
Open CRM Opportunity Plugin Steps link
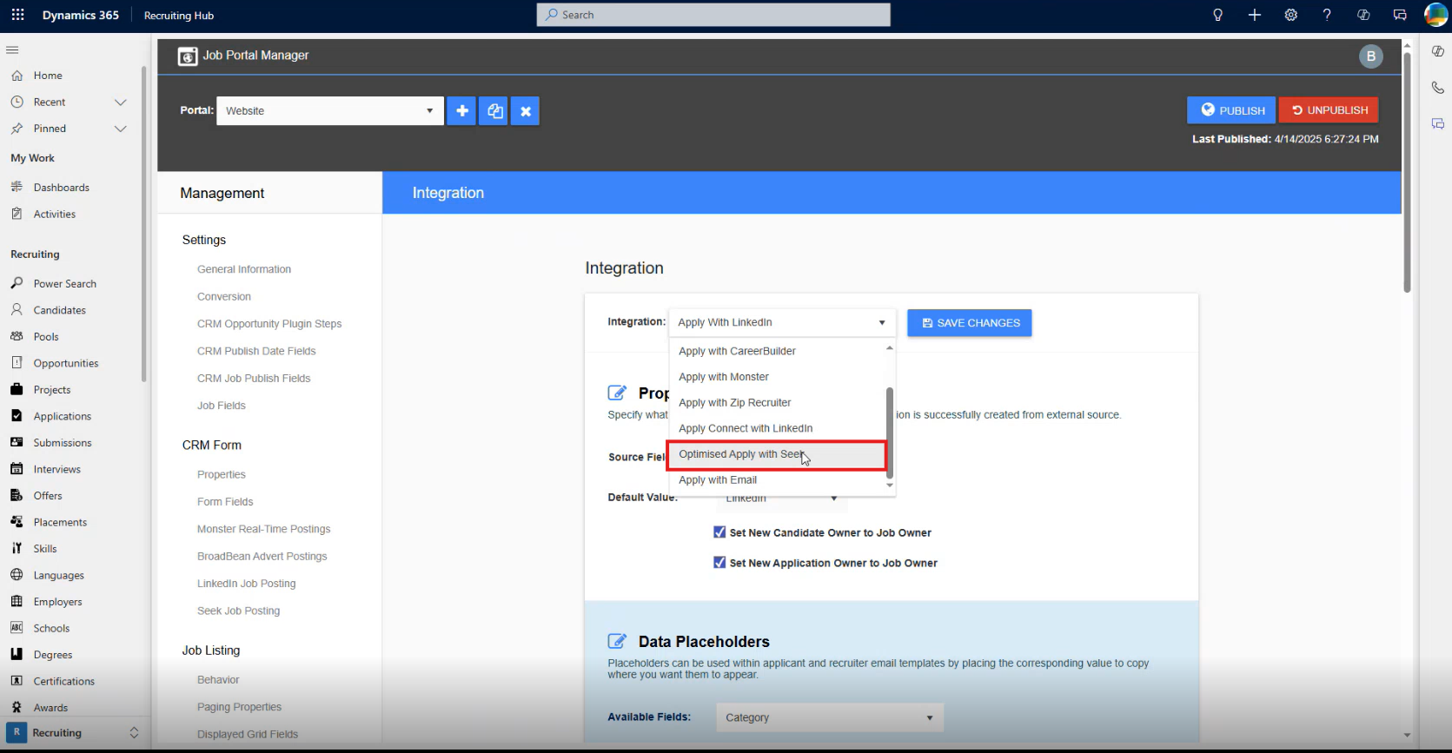coord(269,324)
